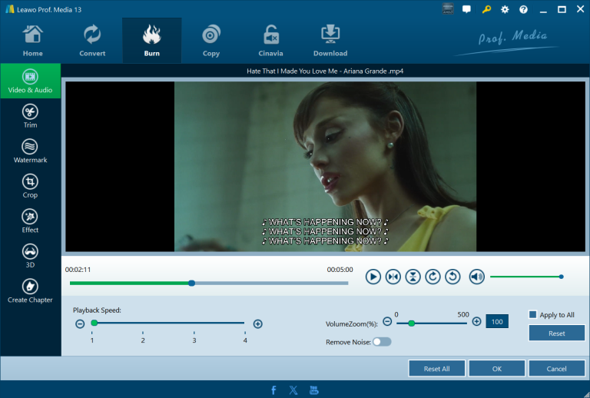Open the Trim tool

pos(30,116)
